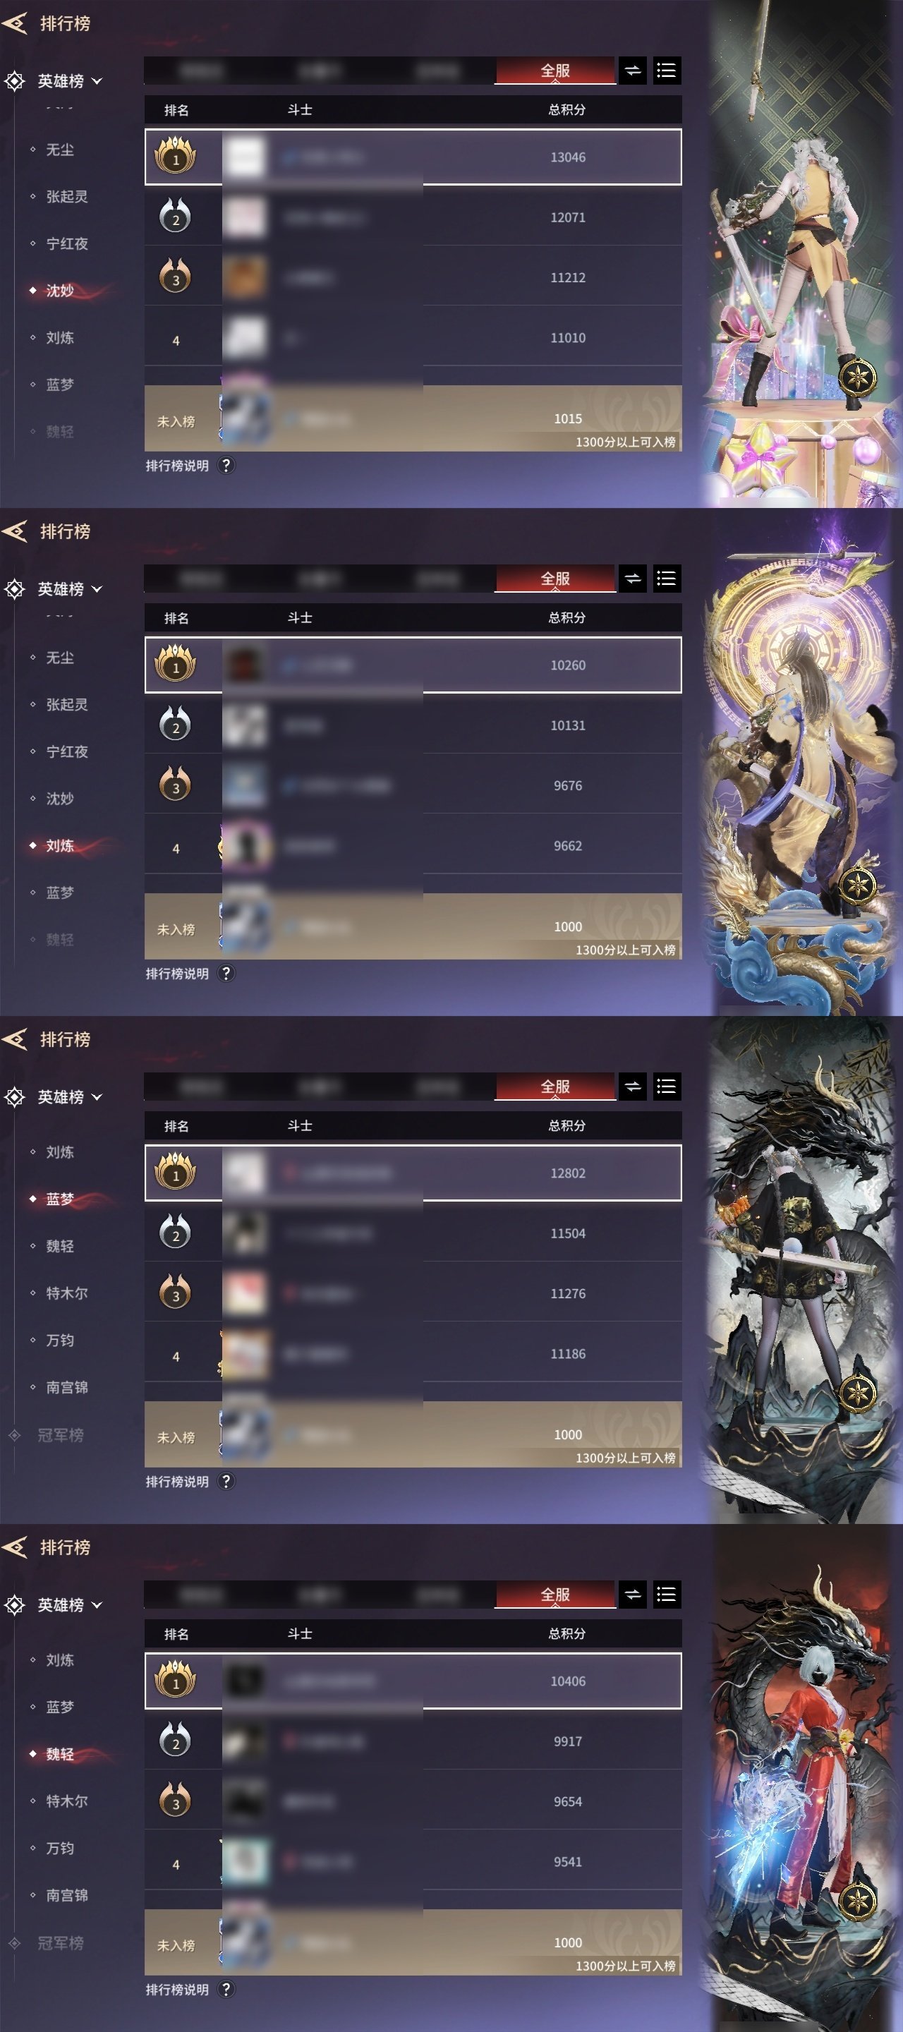Image resolution: width=903 pixels, height=2032 pixels.
Task: Click the gold emblem on the yellow-skirt swordswoman art
Action: pos(857,375)
